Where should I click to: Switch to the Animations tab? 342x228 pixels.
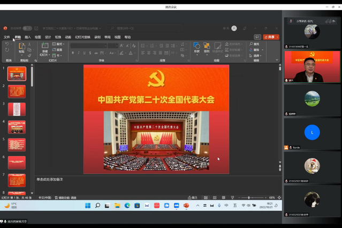pos(68,37)
